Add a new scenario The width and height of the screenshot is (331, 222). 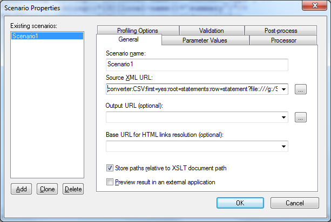21,189
